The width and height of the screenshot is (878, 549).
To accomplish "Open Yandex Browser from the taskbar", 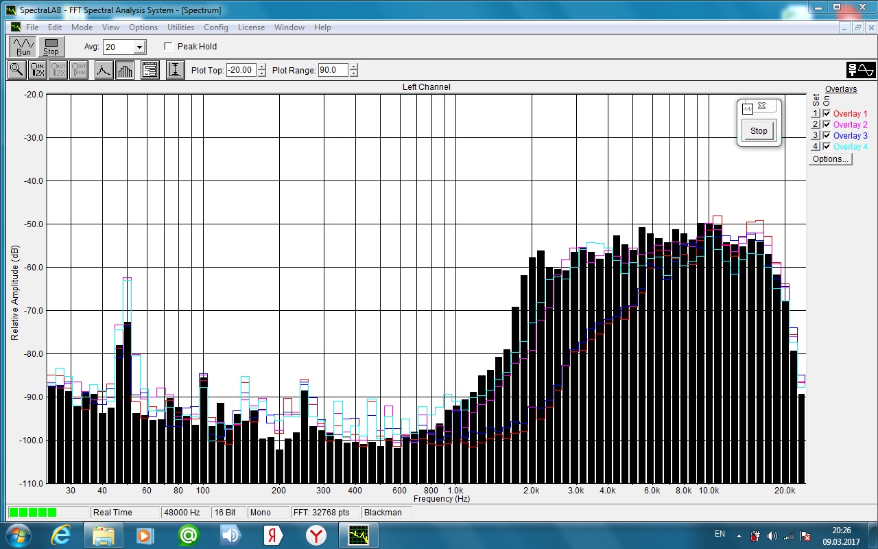I will click(316, 535).
